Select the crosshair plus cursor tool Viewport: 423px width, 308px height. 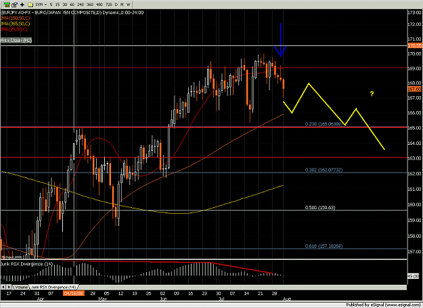click(22, 4)
